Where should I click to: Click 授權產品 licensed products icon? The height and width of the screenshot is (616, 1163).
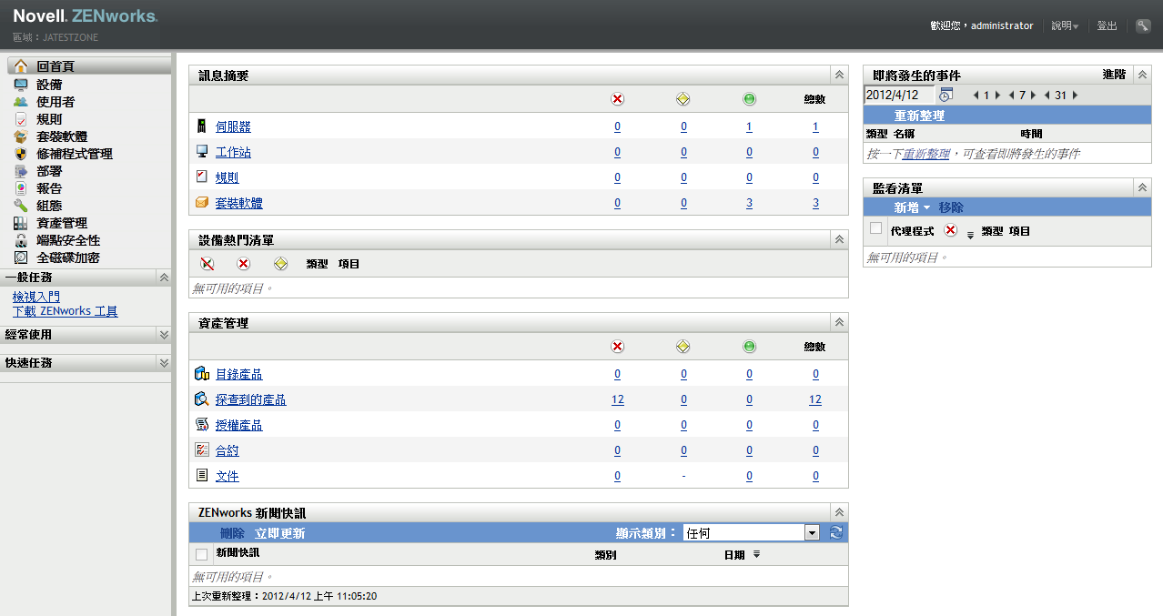pos(202,425)
